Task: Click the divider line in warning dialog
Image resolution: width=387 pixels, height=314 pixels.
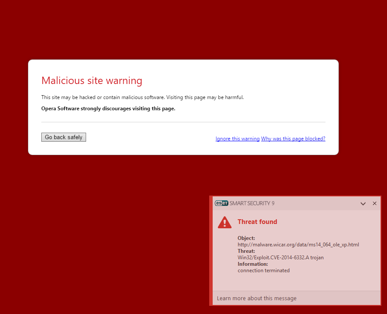Action: click(183, 122)
